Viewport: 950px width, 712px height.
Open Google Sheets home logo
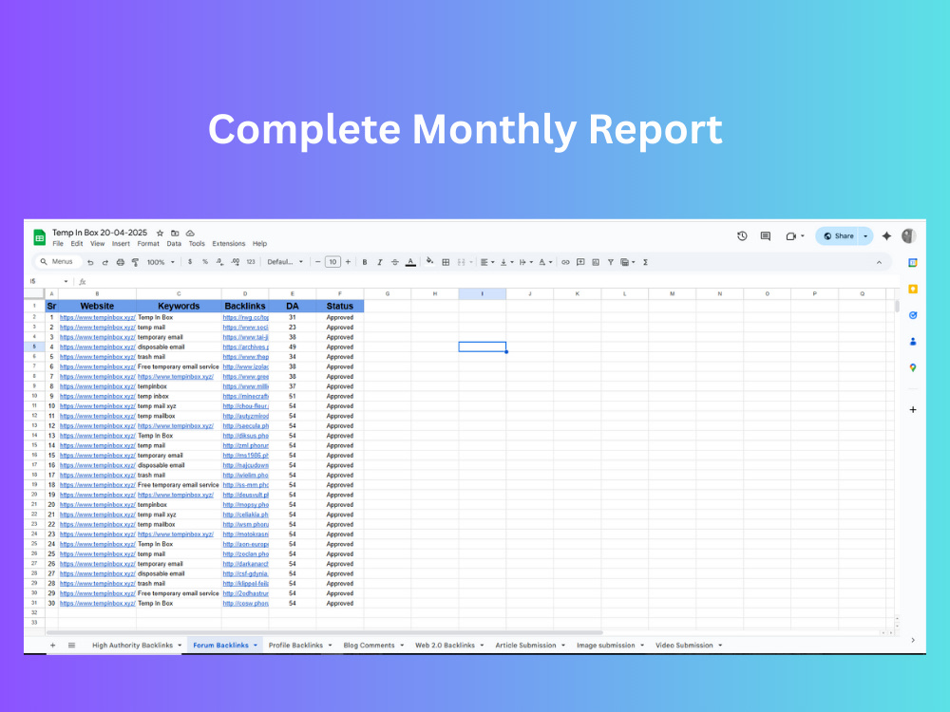tap(39, 237)
